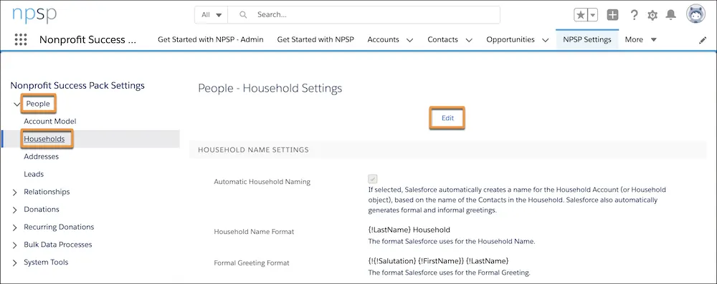Open the Contacts tab
The image size is (717, 284).
442,40
